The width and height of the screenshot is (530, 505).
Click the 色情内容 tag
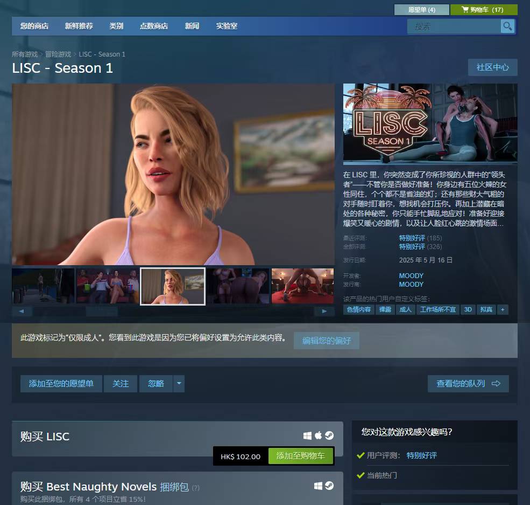(359, 310)
